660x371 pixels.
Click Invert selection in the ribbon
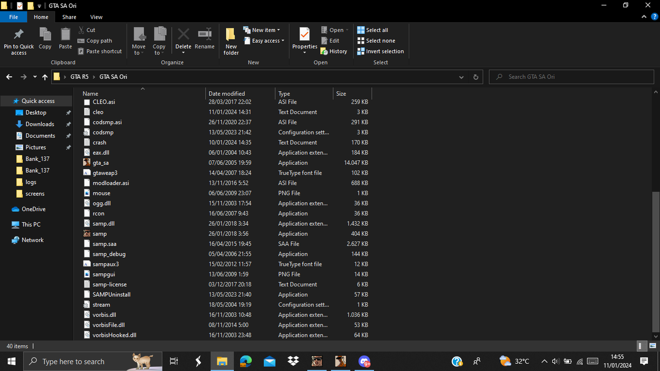380,52
